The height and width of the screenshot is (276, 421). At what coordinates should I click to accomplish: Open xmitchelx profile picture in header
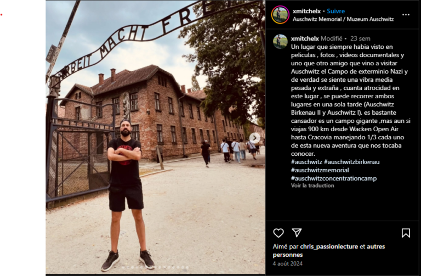point(280,15)
